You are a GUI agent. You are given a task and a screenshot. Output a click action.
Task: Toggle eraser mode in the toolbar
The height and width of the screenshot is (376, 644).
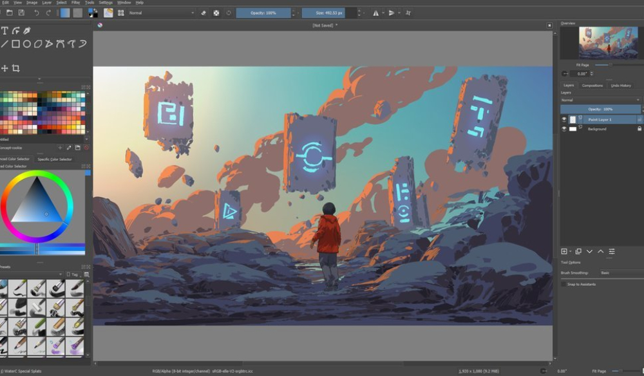tap(204, 12)
